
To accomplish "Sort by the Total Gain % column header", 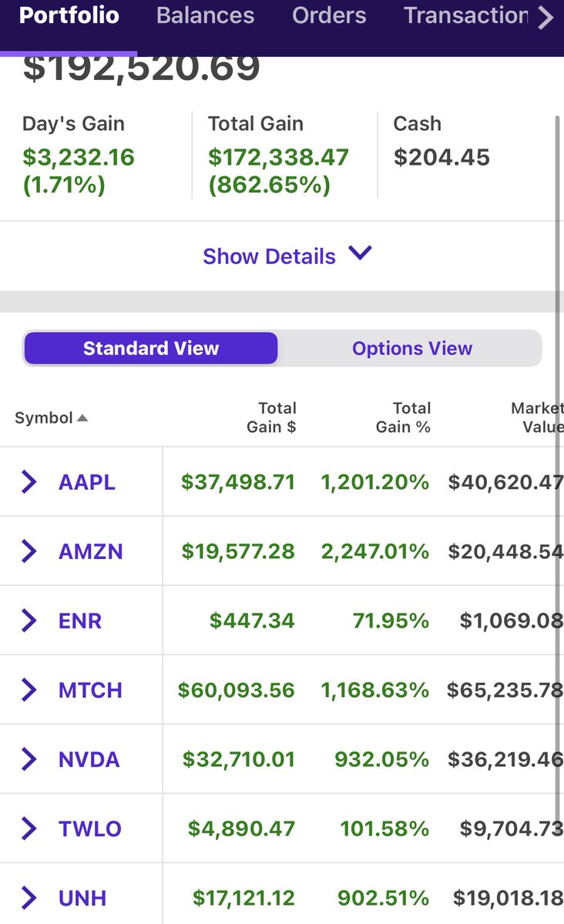I will tap(402, 417).
